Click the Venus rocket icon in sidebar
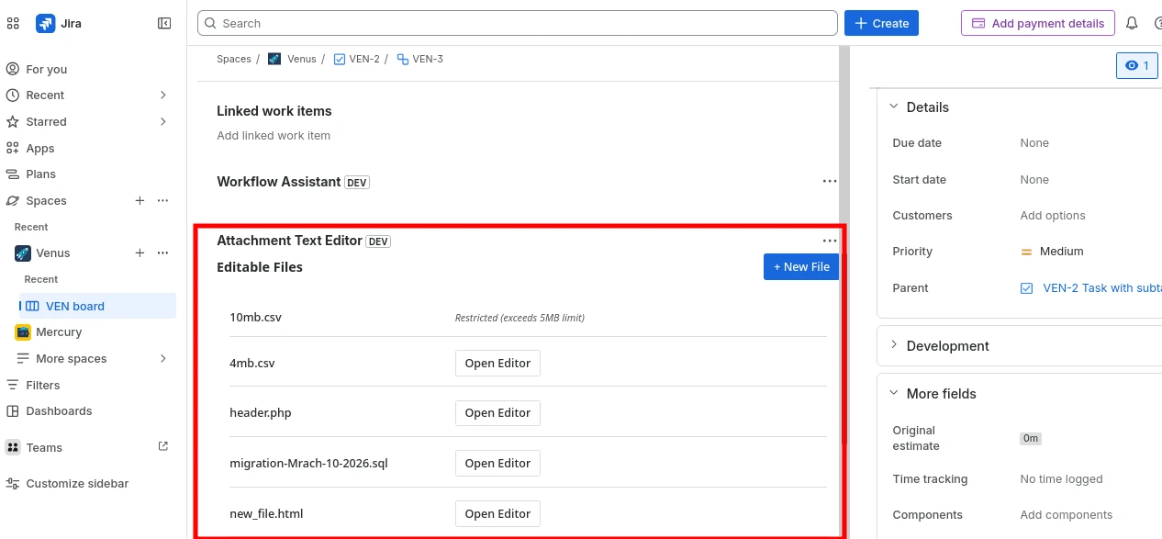The width and height of the screenshot is (1162, 539). tap(23, 253)
